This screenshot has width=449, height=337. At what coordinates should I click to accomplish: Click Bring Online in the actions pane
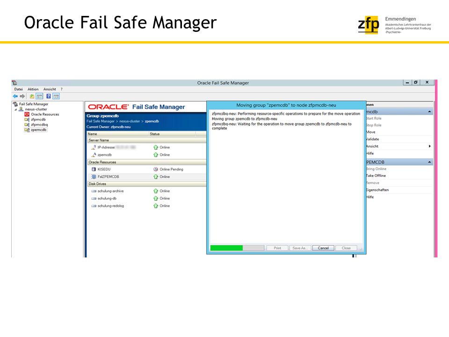click(x=376, y=169)
